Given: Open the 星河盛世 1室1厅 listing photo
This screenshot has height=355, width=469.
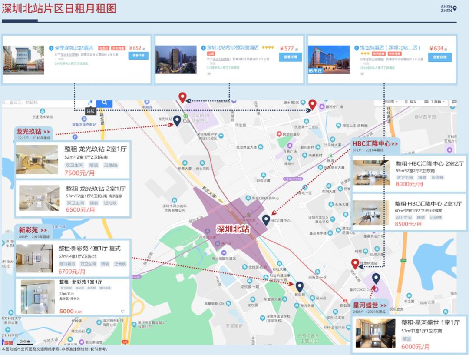Looking at the screenshot, I should (x=375, y=333).
